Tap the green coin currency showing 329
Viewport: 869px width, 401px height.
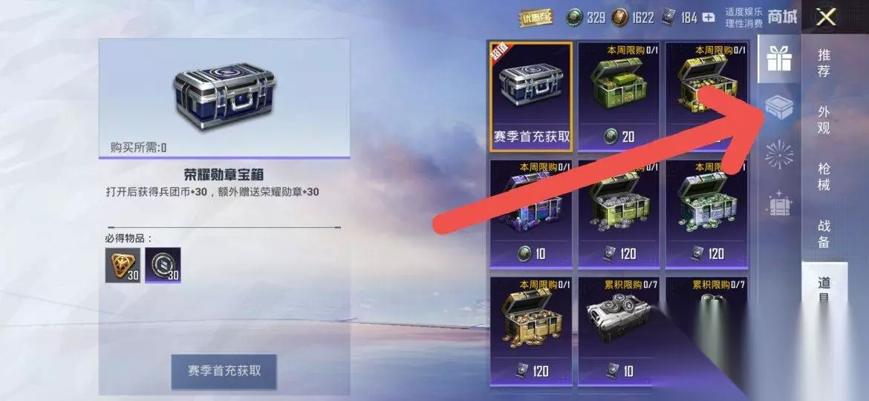coord(585,18)
